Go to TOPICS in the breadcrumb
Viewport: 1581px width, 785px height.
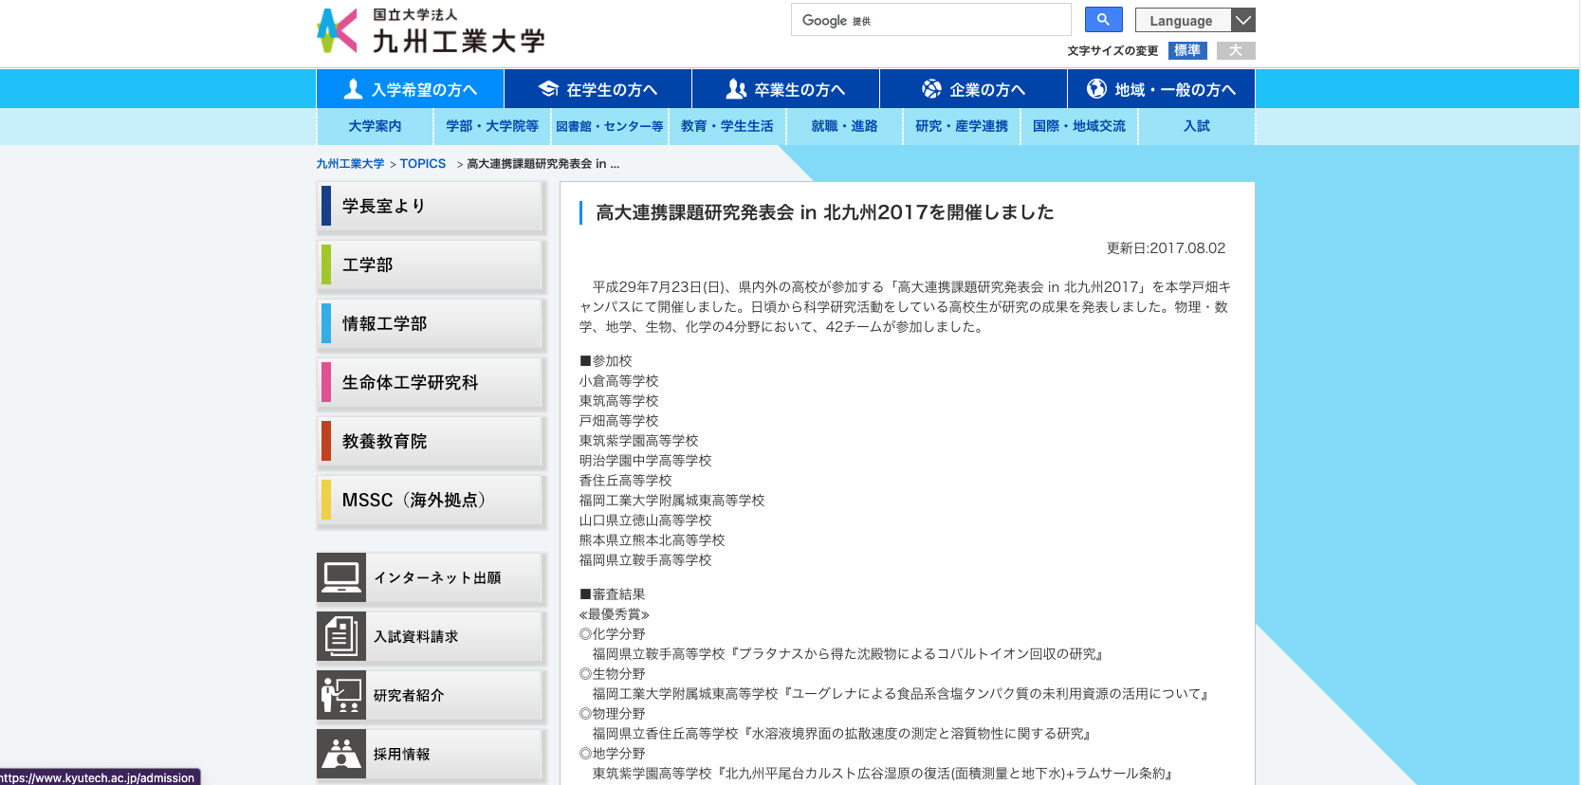pyautogui.click(x=422, y=164)
